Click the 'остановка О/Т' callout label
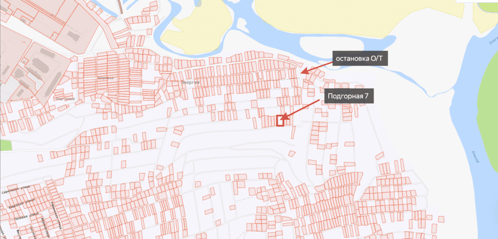Screen dimensions: 498x239 (x=359, y=59)
